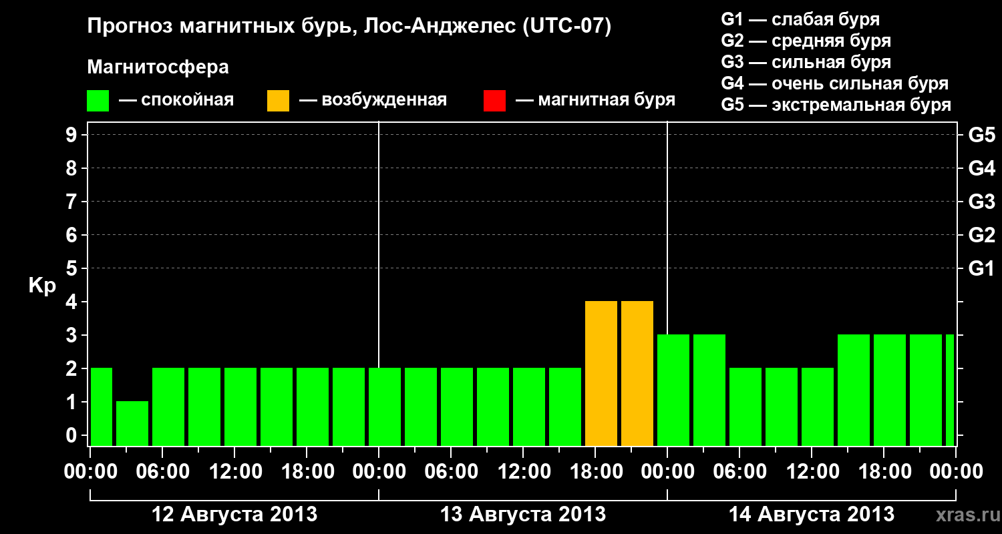Click the '14 Августа 2013' date label
The image size is (1002, 534).
coord(812,515)
